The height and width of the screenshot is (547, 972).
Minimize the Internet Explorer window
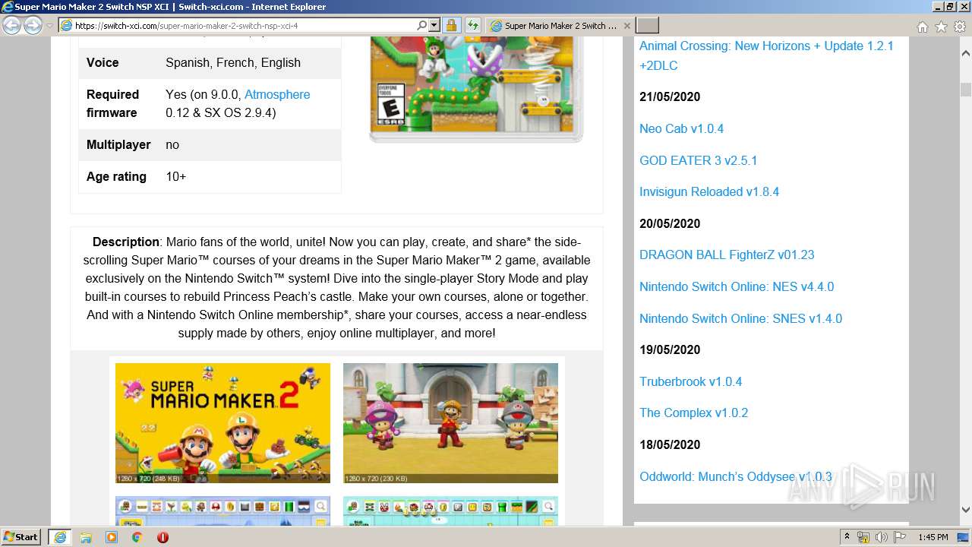937,7
